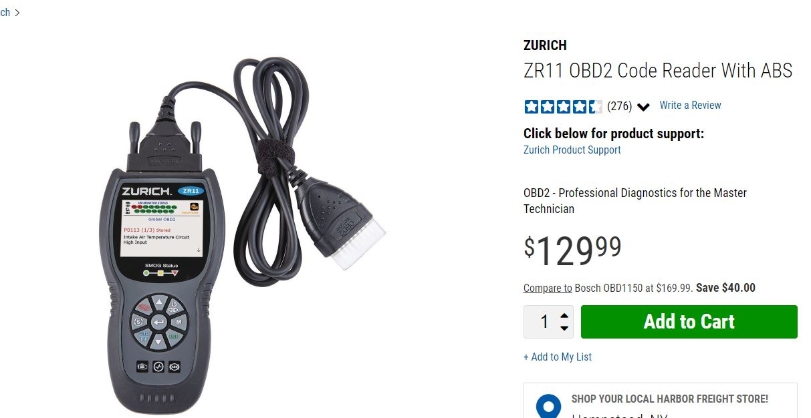Viewport: 811px width, 418px height.
Task: Click the ZR11 OBD2 Code Reader With ABS title
Action: pos(658,71)
